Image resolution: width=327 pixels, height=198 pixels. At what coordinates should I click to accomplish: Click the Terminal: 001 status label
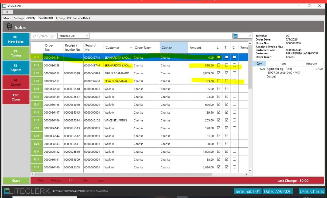(247, 191)
